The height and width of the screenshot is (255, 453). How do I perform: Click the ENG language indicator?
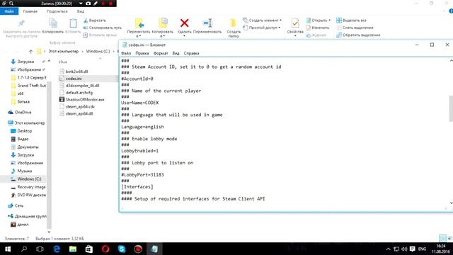click(x=422, y=249)
